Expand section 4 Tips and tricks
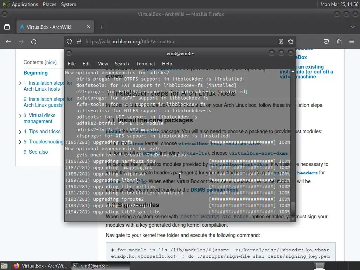Screen dimensions: 360x270 coord(20,131)
